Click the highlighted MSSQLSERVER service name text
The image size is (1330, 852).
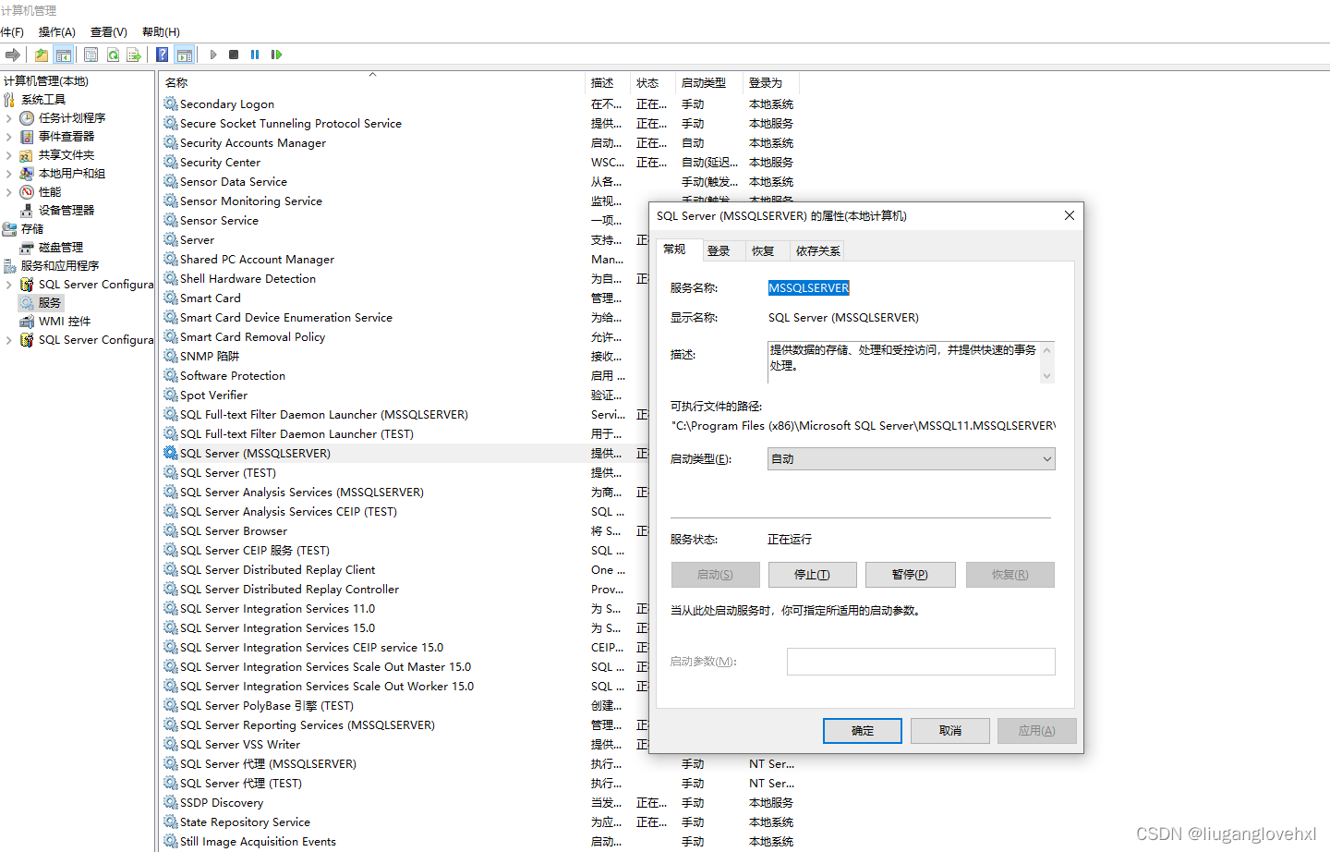[809, 288]
